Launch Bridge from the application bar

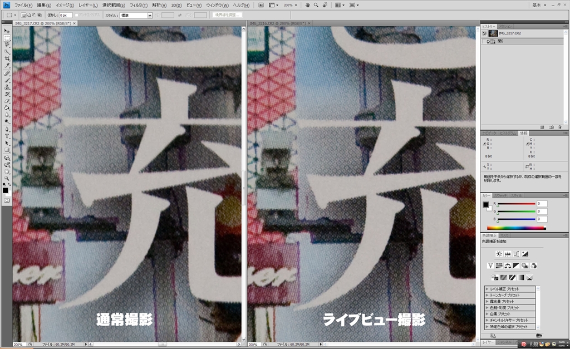[x=261, y=5]
